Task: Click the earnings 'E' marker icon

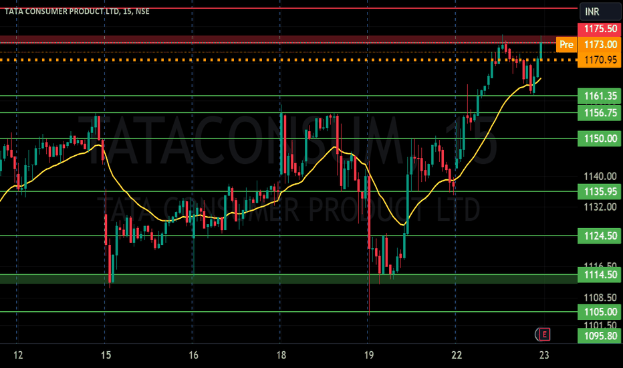Action: coord(544,335)
